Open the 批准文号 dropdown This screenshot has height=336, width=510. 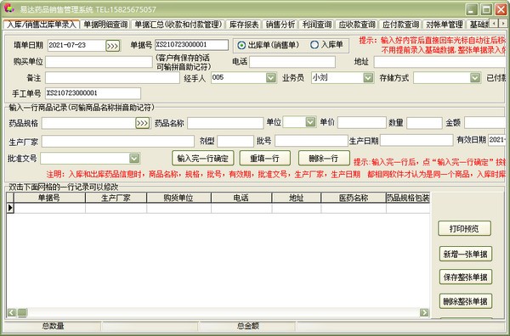click(x=134, y=159)
